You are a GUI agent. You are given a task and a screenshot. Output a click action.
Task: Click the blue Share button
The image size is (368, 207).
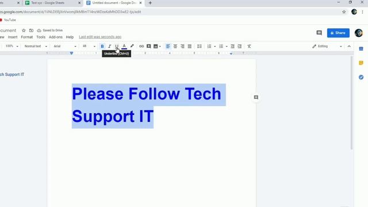pos(338,33)
